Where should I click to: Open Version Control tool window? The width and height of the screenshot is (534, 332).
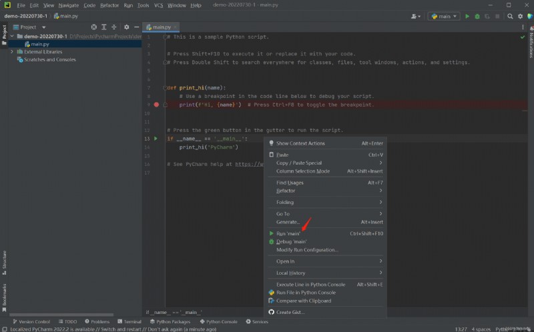click(x=31, y=322)
